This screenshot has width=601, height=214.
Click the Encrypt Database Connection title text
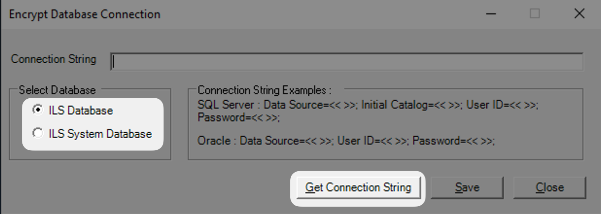pos(85,14)
